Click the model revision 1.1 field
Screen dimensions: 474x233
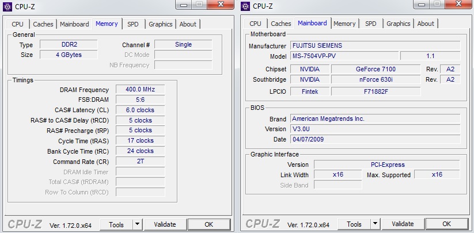point(430,56)
